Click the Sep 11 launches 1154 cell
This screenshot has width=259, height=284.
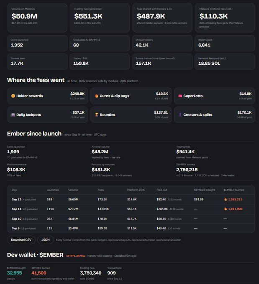50,209
